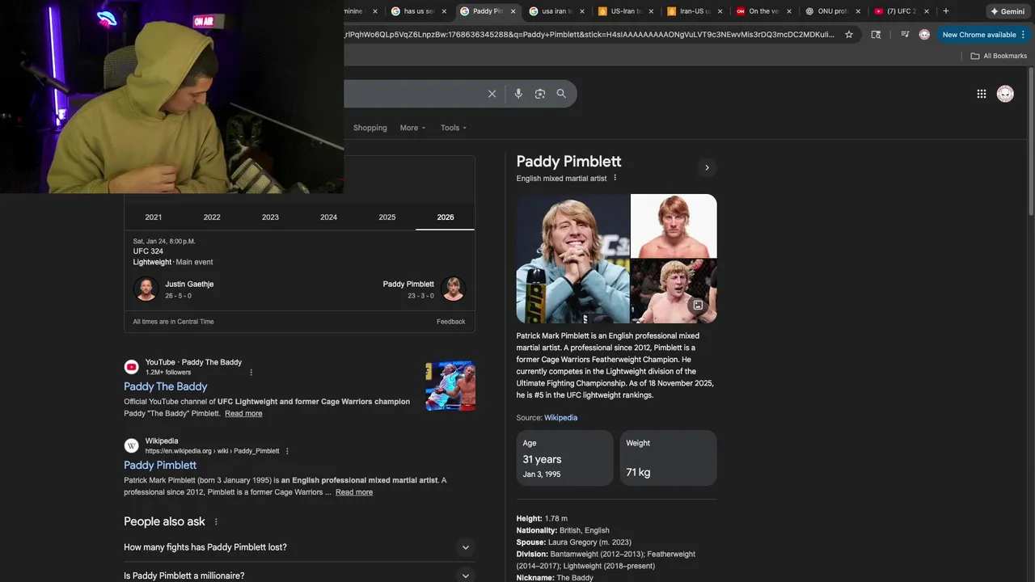Click the Weight 71 kg card
1035x582 pixels.
coord(668,458)
